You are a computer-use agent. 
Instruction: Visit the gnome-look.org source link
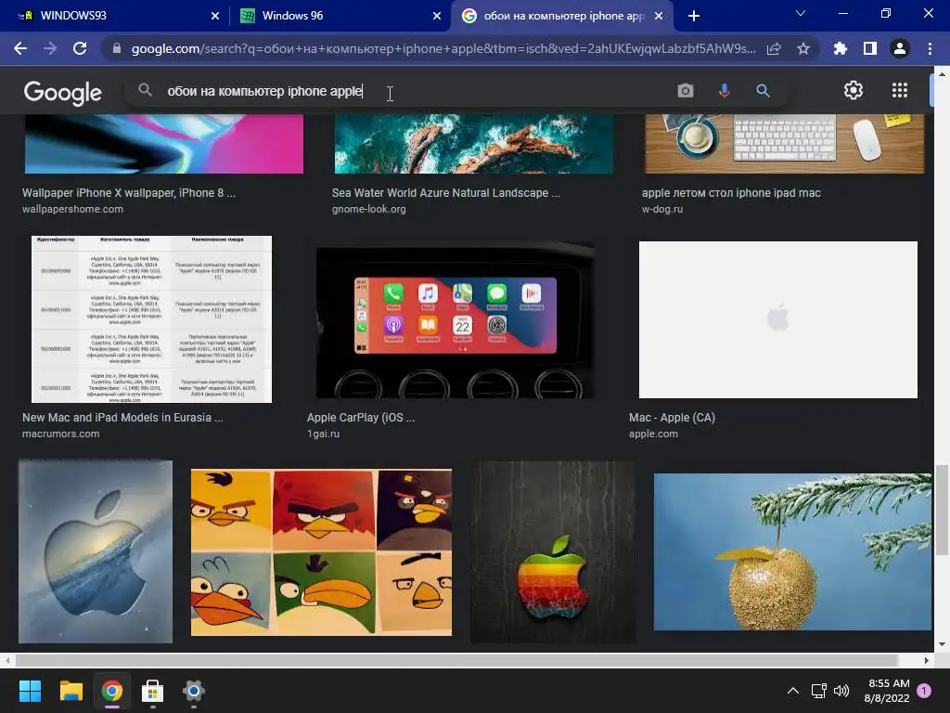[369, 209]
